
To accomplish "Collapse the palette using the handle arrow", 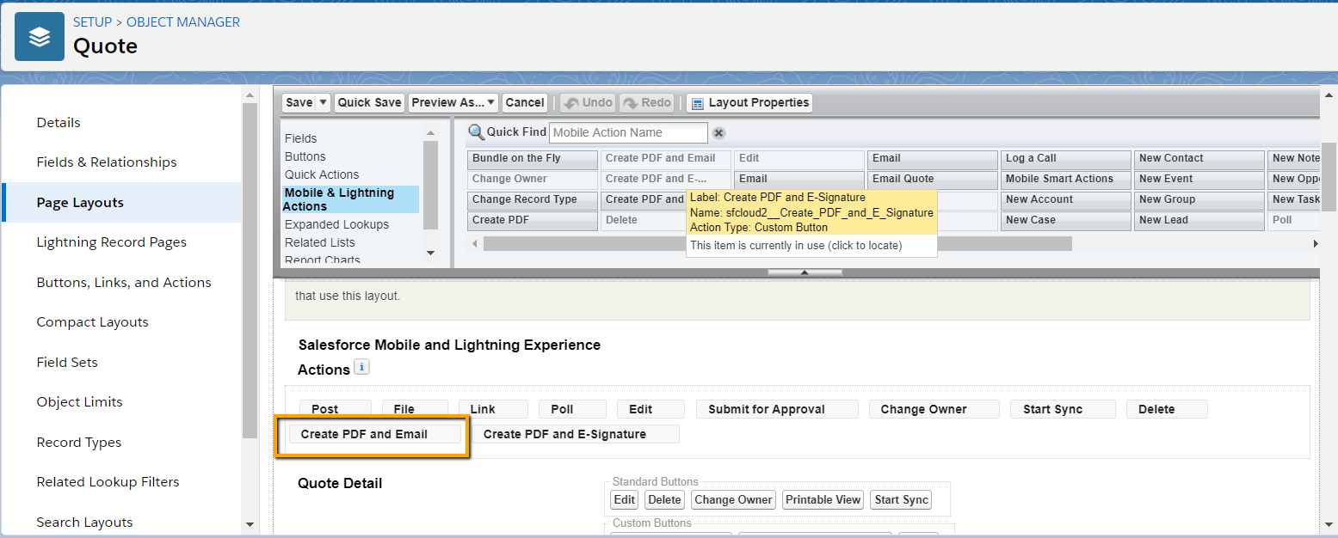I will 805,272.
